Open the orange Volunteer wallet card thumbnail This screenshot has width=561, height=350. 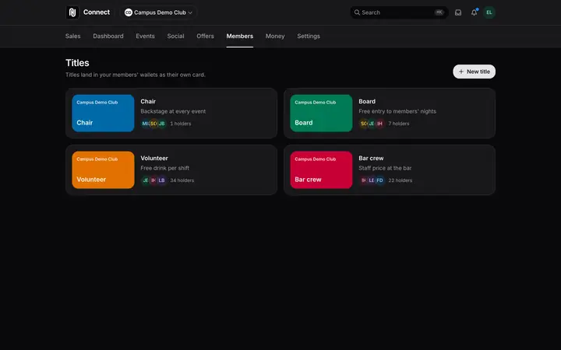103,170
